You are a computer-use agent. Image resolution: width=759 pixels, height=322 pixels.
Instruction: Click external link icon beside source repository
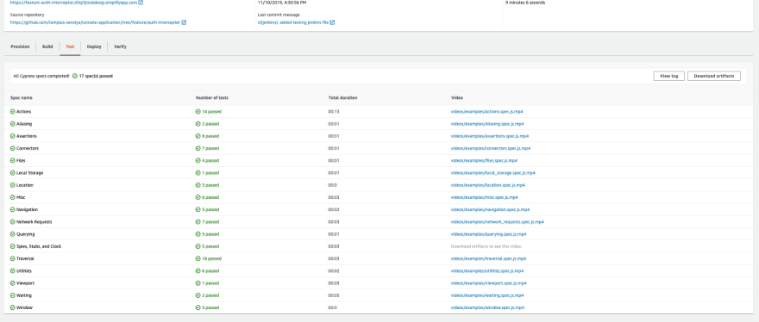coord(184,22)
